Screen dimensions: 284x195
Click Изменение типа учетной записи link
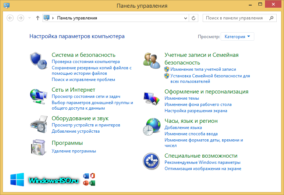[x=203, y=69]
